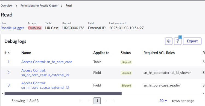
Task: Go to the next page arrow
Action: click(x=105, y=101)
